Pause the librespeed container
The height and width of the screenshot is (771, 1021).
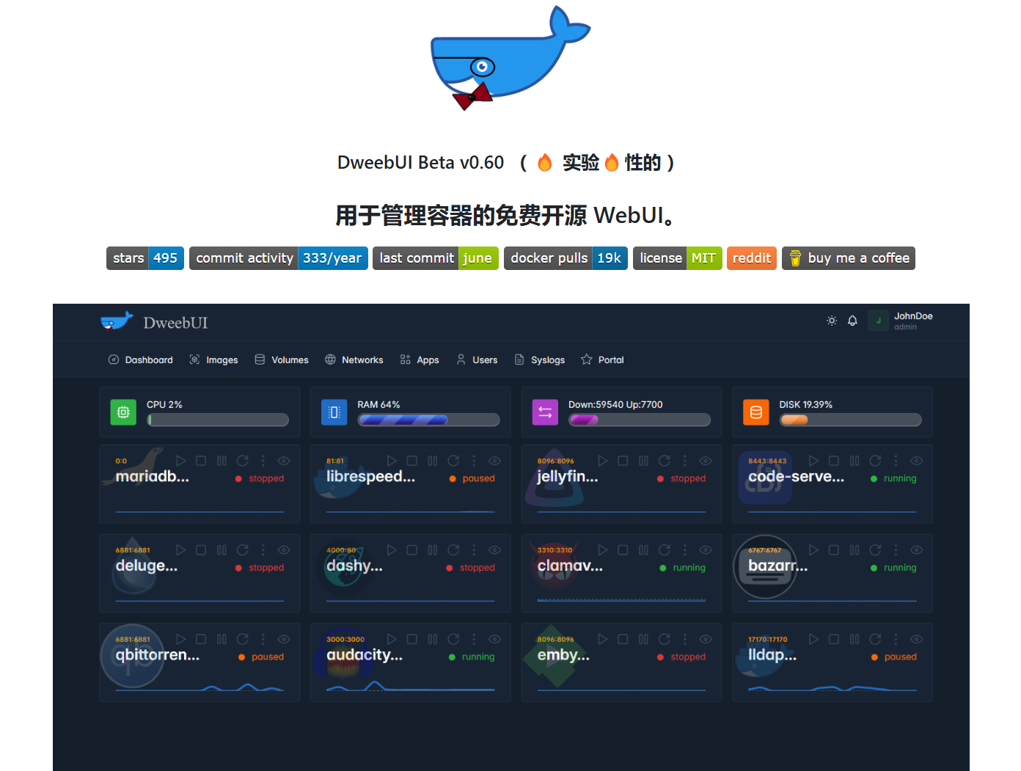coord(433,461)
